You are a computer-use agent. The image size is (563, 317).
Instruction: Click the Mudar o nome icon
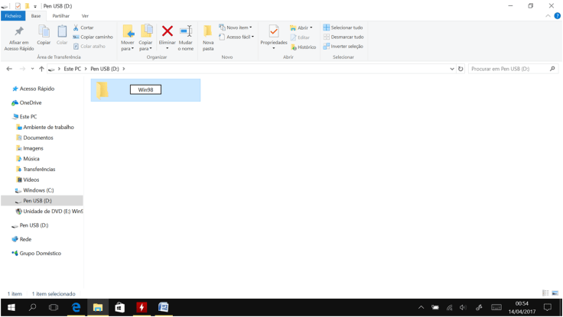186,33
